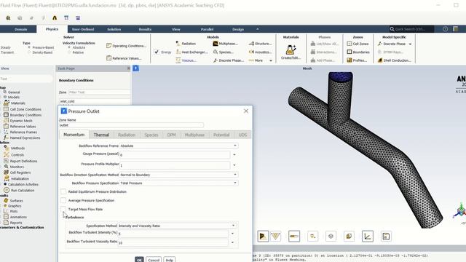466x262 pixels.
Task: Click Cancel in Pressure Outlet dialog
Action: pos(154,260)
